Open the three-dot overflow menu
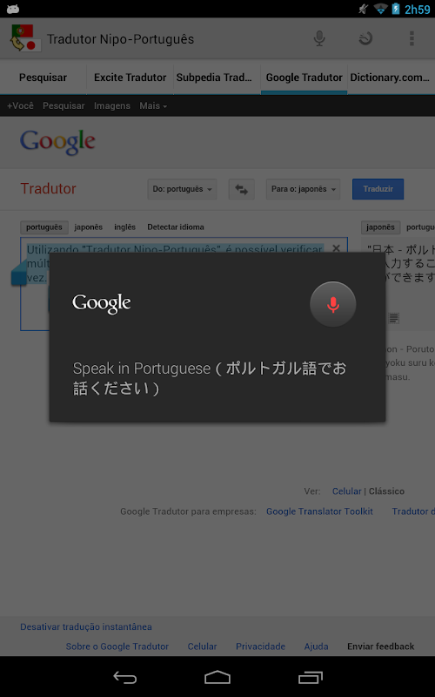Image resolution: width=435 pixels, height=697 pixels. pos(412,38)
